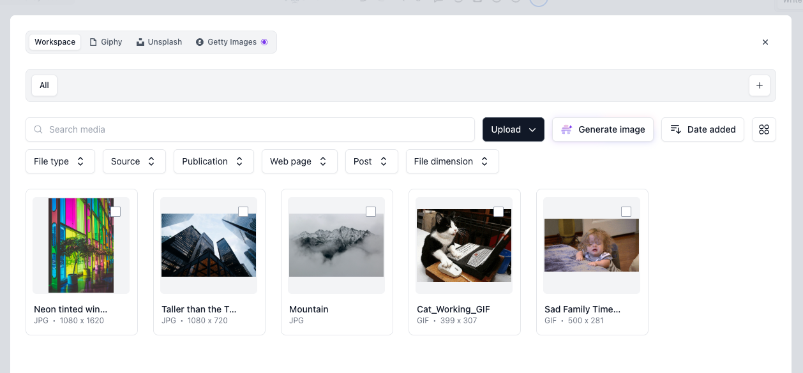This screenshot has height=373, width=803.
Task: Click the grid view layout icon
Action: point(763,129)
